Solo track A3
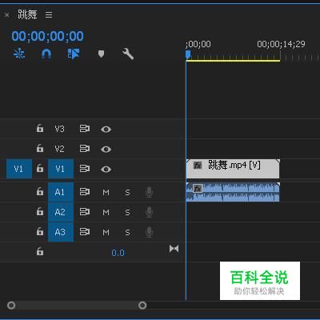 (127, 232)
